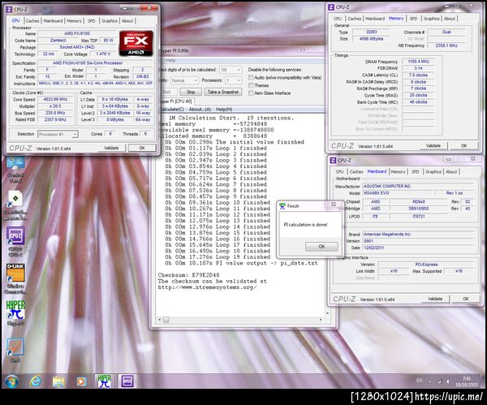Click the taskbar clock showing 7:41
487x405 pixels.
point(467,381)
